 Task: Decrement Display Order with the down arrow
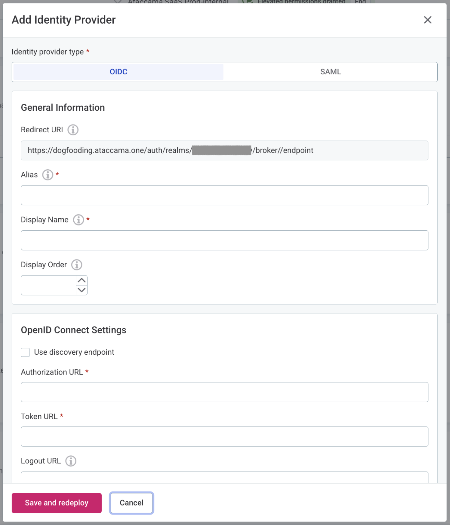(81, 290)
